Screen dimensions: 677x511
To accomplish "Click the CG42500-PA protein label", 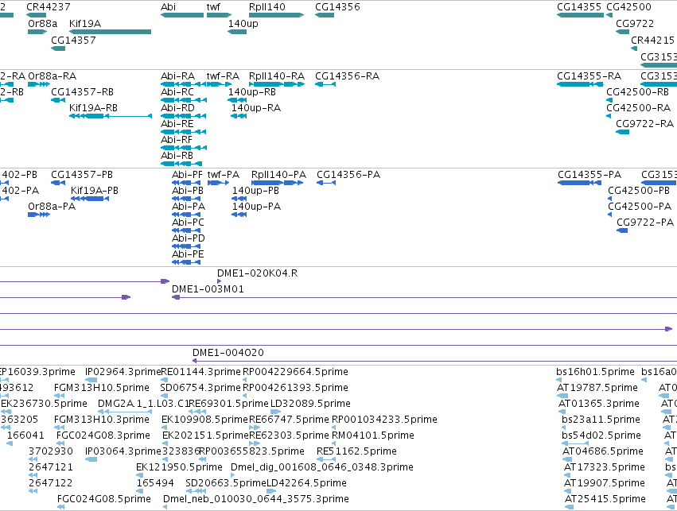I will (640, 207).
